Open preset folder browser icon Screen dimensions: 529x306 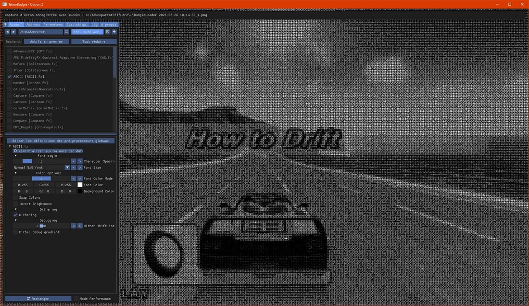(x=67, y=32)
